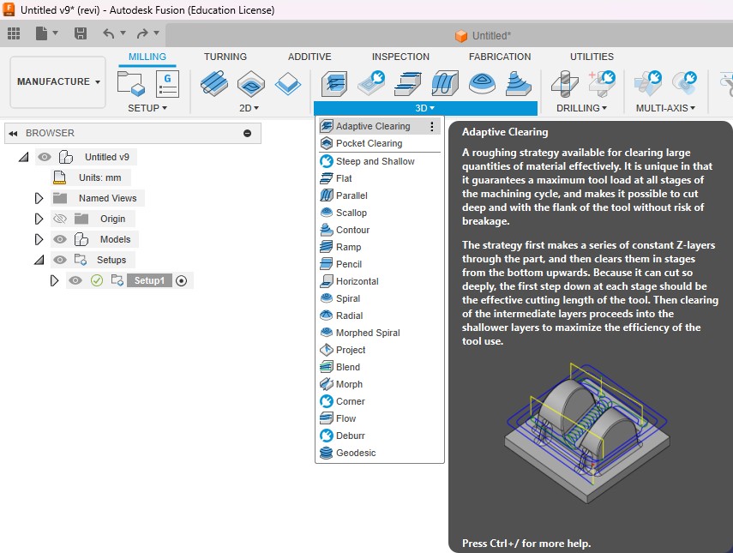Click the BROWSER panel options dot
Viewport: 733px width, 553px height.
pos(247,134)
